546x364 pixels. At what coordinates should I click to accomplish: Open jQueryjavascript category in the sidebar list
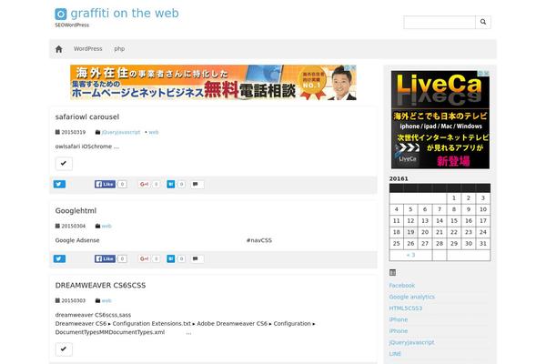coord(411,342)
